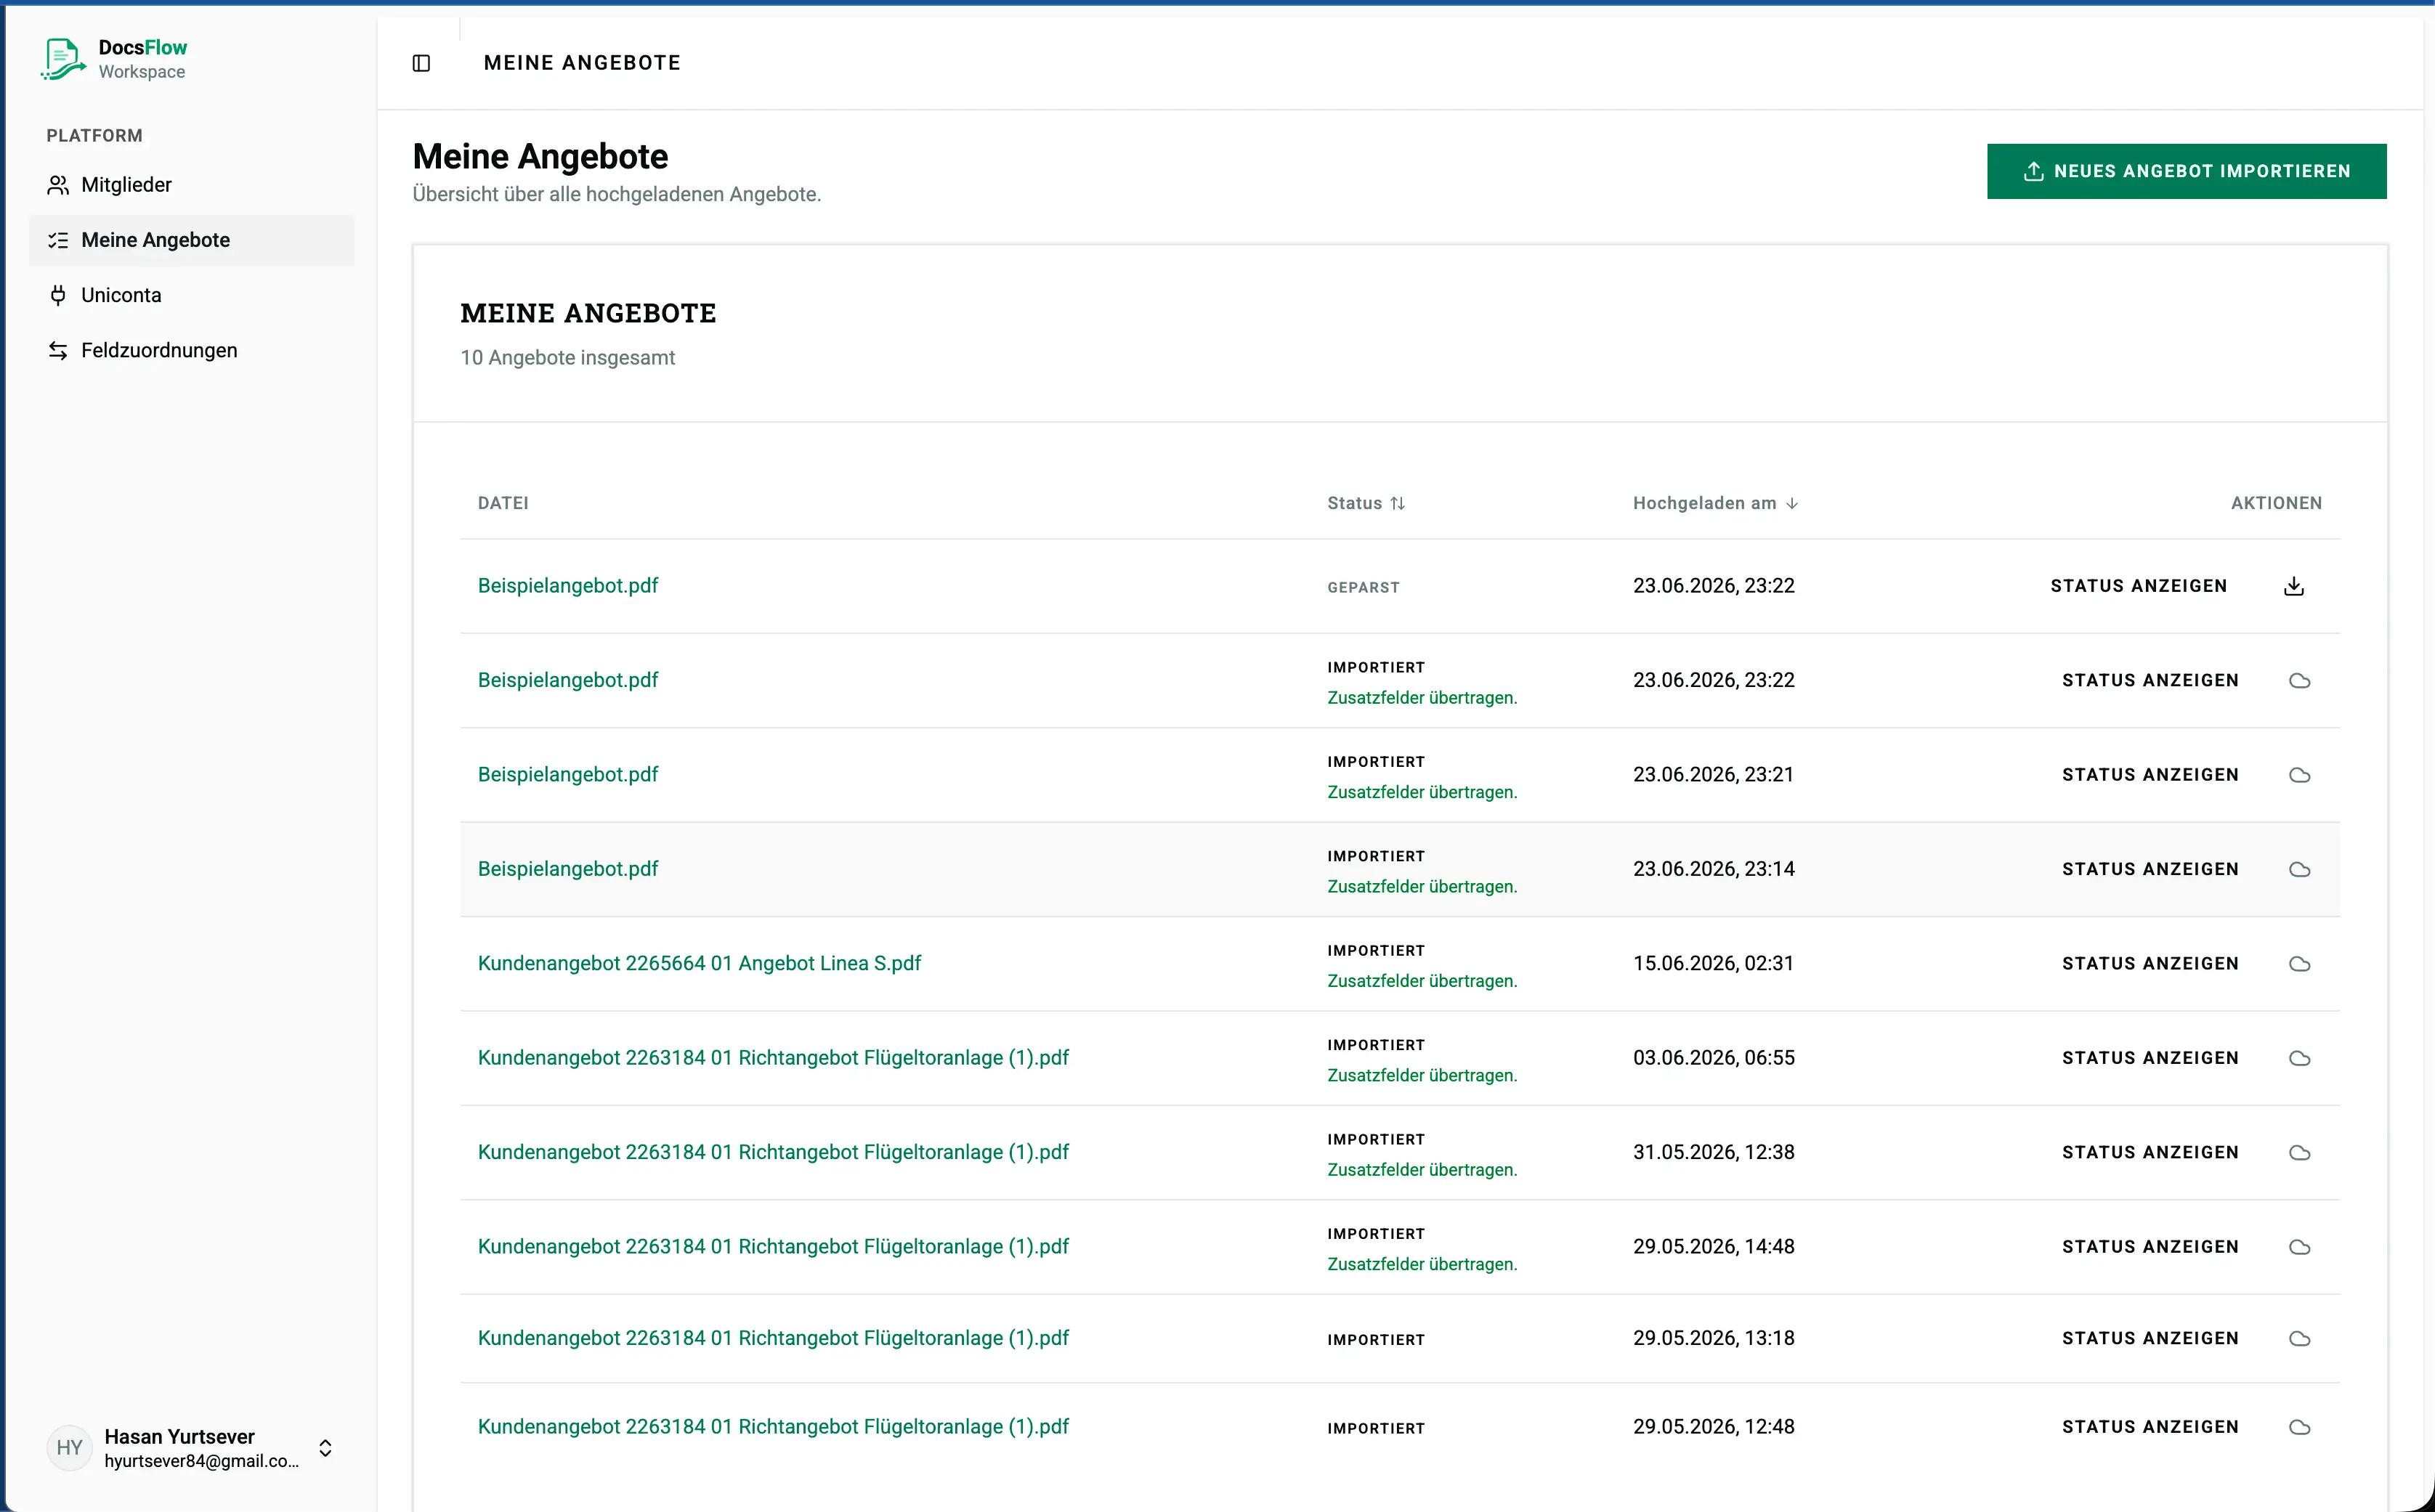The width and height of the screenshot is (2435, 1512).
Task: Toggle the sidebar panel icon
Action: [x=421, y=63]
